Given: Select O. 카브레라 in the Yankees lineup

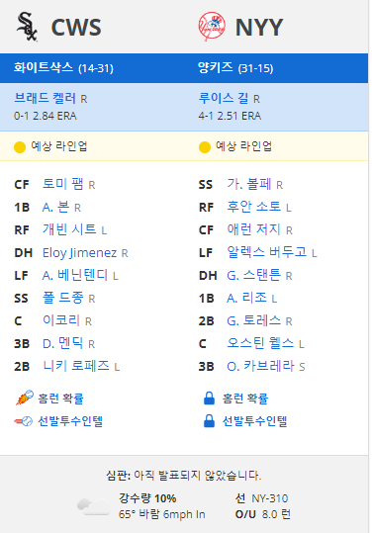Looking at the screenshot, I should (260, 366).
